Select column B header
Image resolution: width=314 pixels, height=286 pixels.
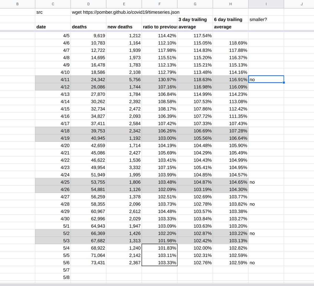click(18, 4)
